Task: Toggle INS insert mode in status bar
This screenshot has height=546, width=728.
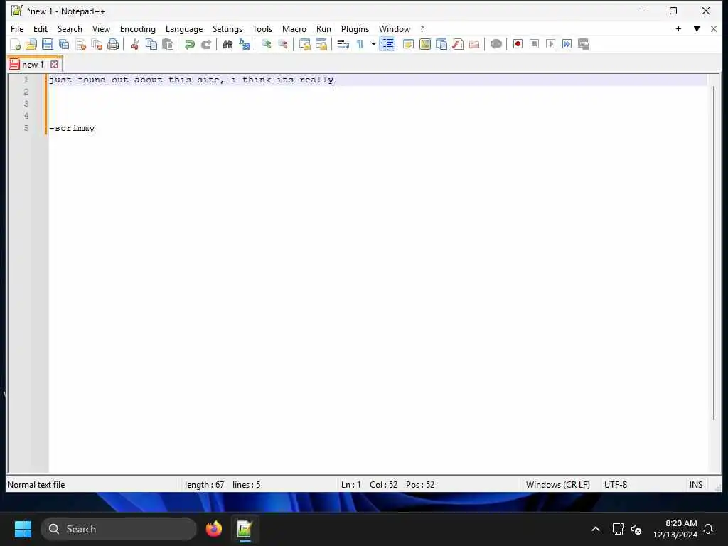Action: [695, 485]
